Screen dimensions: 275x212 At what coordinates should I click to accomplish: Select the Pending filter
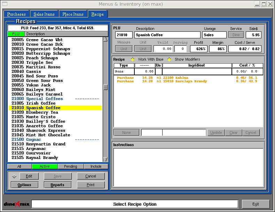click(71, 166)
